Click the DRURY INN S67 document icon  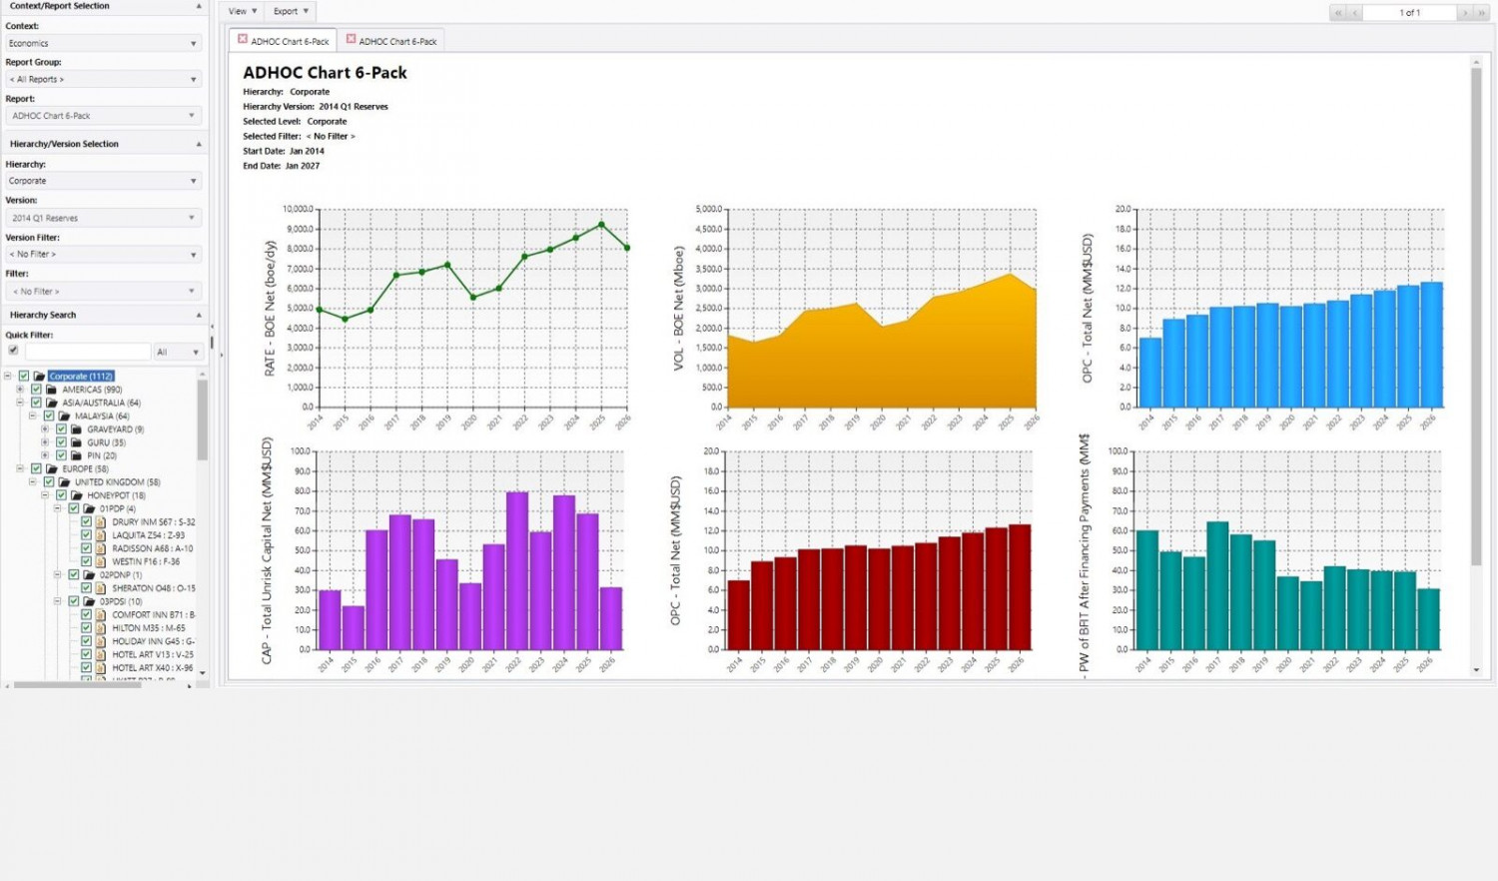click(x=100, y=522)
